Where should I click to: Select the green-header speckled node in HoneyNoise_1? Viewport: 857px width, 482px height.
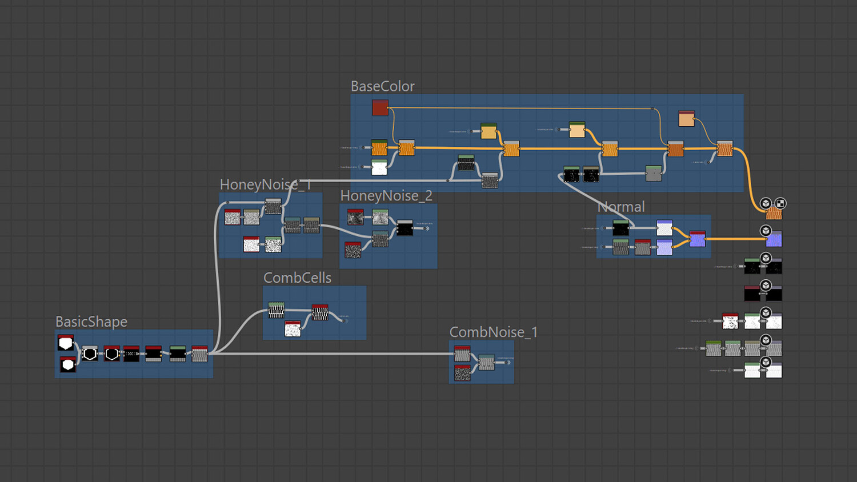[273, 244]
